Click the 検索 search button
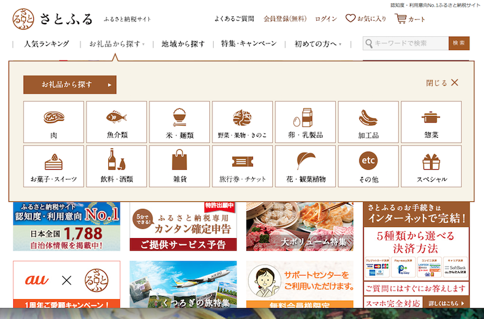The image size is (484, 319). pyautogui.click(x=459, y=43)
